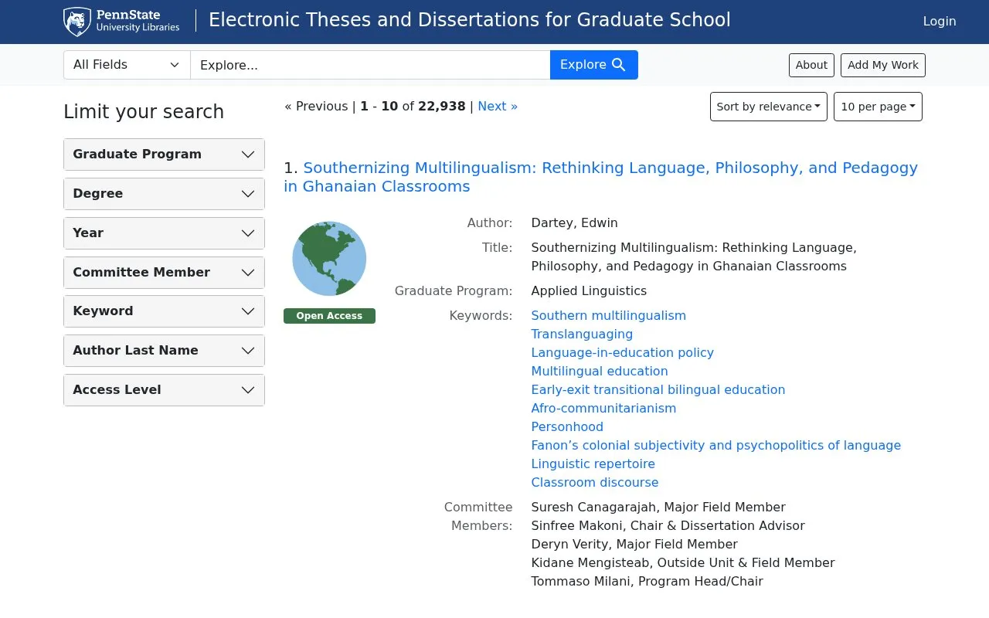This screenshot has height=618, width=989.
Task: Open the Sort by relevance dropdown
Action: point(769,107)
